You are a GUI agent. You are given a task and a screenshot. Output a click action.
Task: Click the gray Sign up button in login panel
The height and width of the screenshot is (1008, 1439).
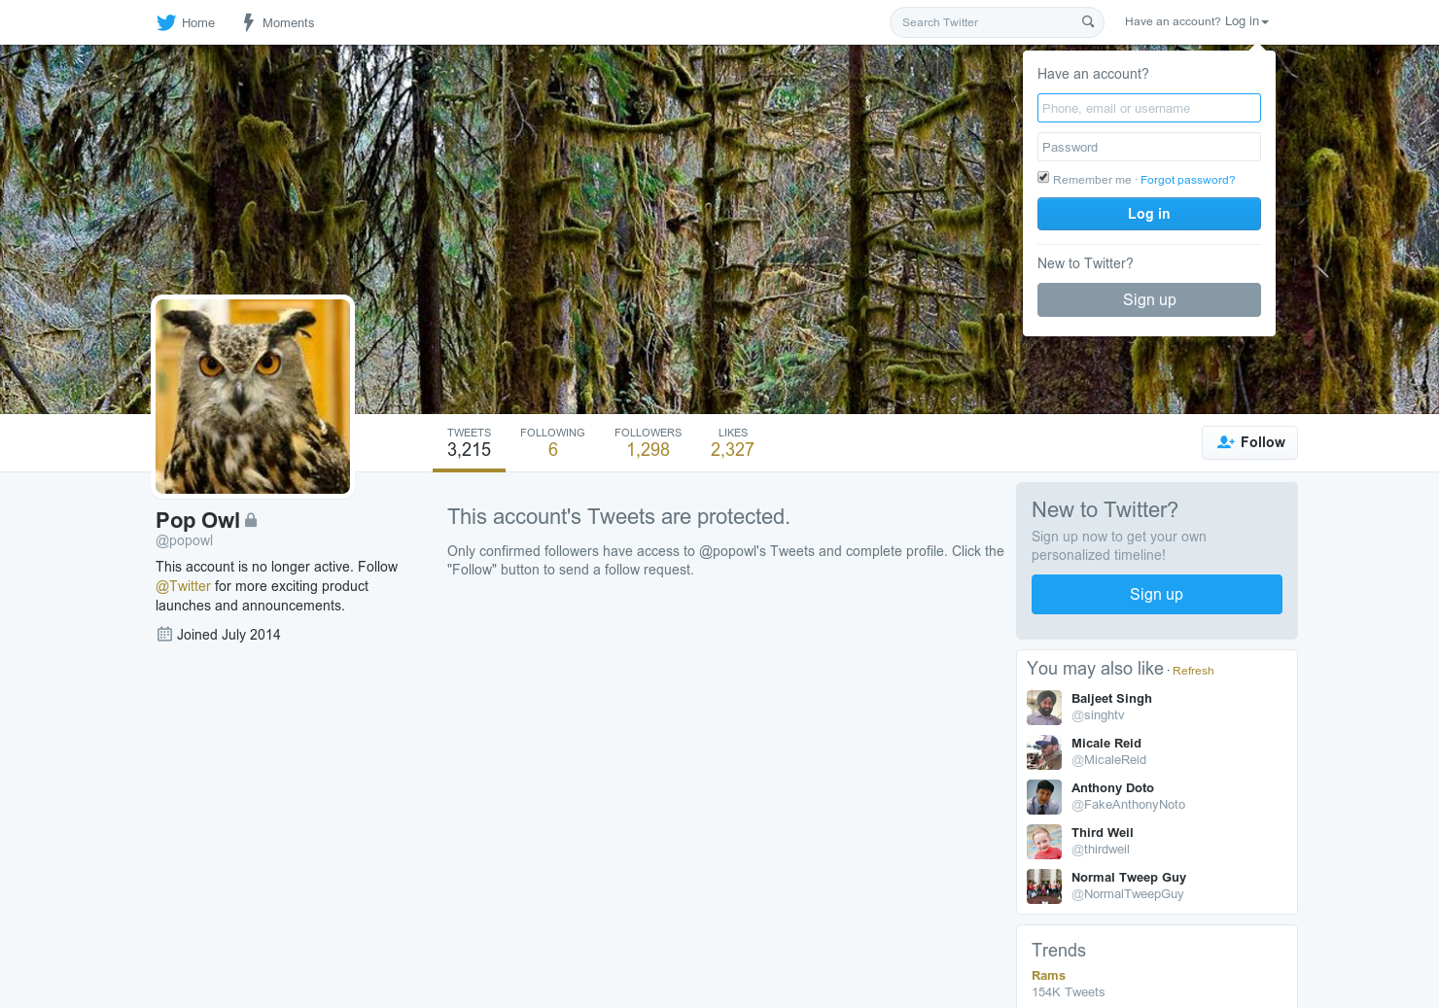[x=1149, y=299]
